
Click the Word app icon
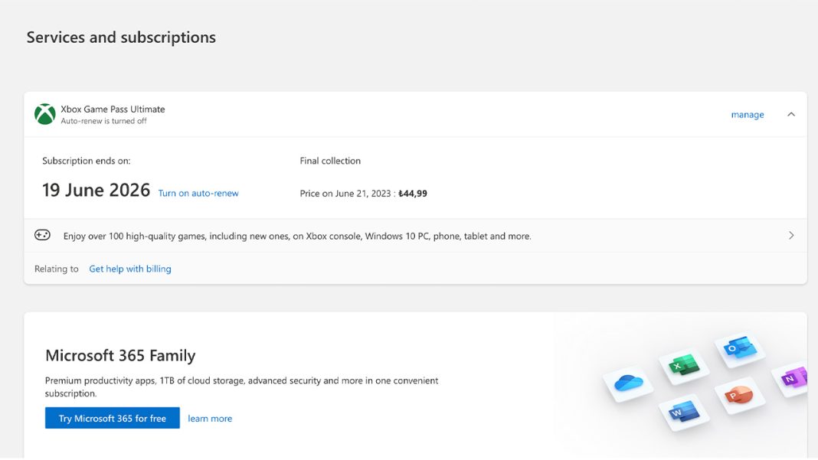pos(681,412)
